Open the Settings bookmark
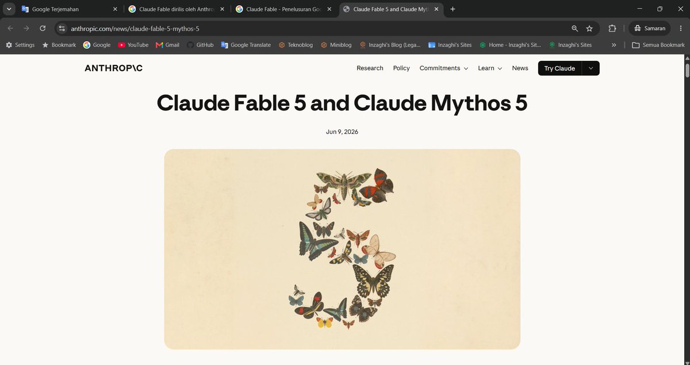Viewport: 690px width, 365px height. (20, 45)
